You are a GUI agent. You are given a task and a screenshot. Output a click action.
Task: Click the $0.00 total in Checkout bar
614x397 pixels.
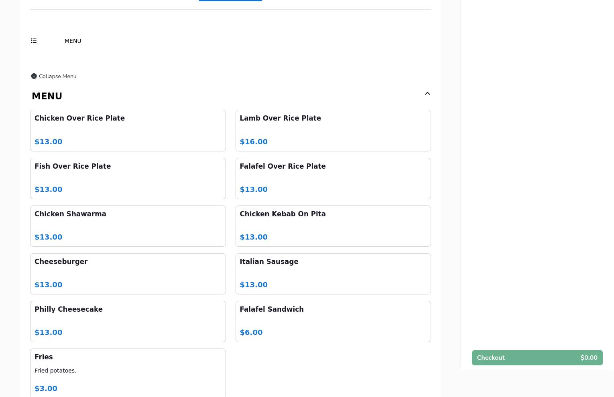pos(588,358)
